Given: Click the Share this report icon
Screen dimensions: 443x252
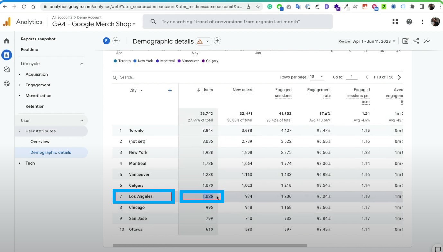Looking at the screenshot, I should pos(416,41).
